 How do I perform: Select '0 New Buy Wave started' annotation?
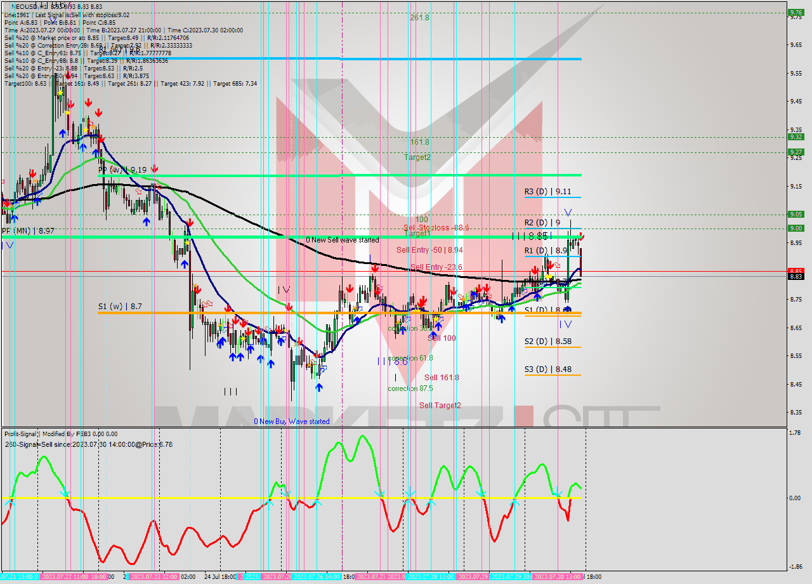(292, 421)
